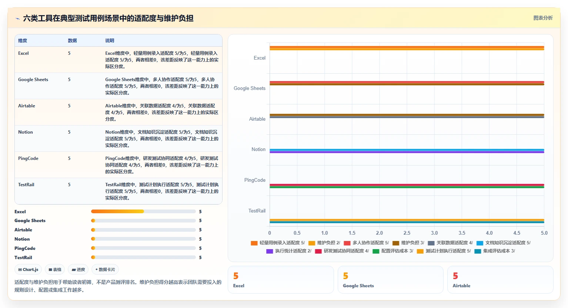
Task: Open the Google Sheets summary card
Action: tap(390, 280)
